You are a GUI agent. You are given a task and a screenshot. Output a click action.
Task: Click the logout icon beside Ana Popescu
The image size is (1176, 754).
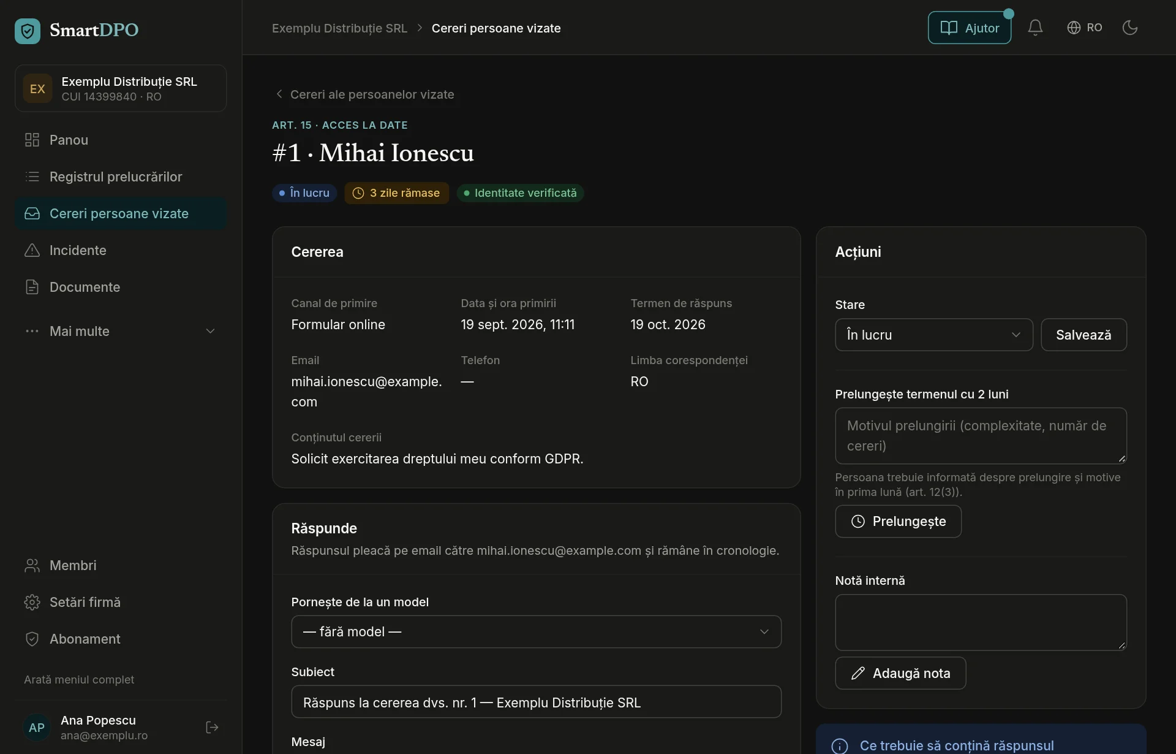pos(212,727)
